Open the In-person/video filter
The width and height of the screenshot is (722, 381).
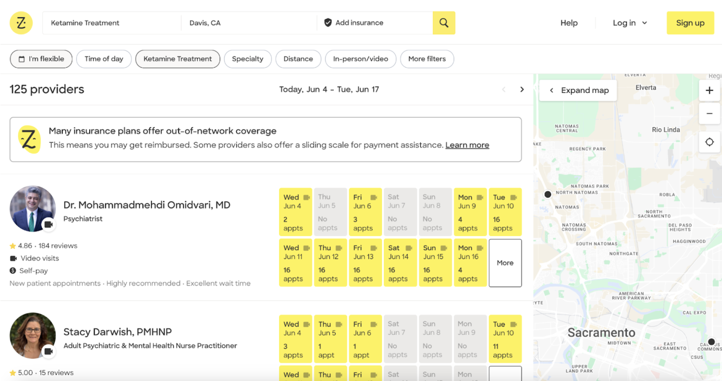point(361,59)
